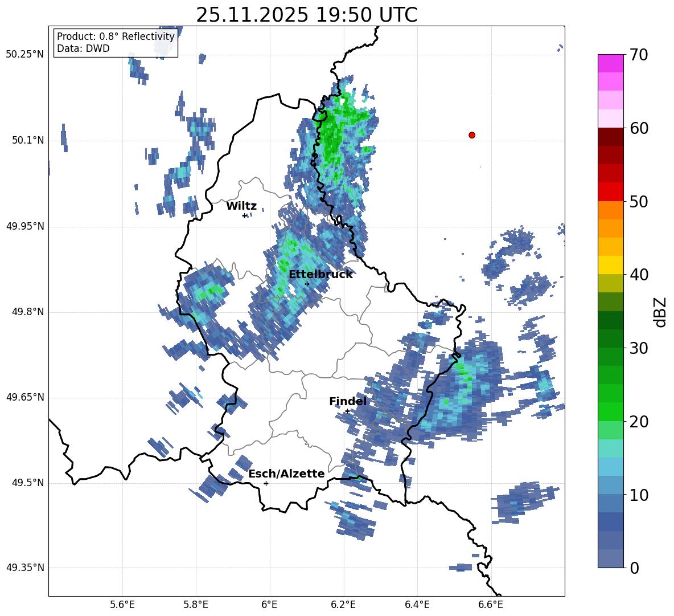
Task: Click the Ettelbruck city label
Action: coord(320,275)
